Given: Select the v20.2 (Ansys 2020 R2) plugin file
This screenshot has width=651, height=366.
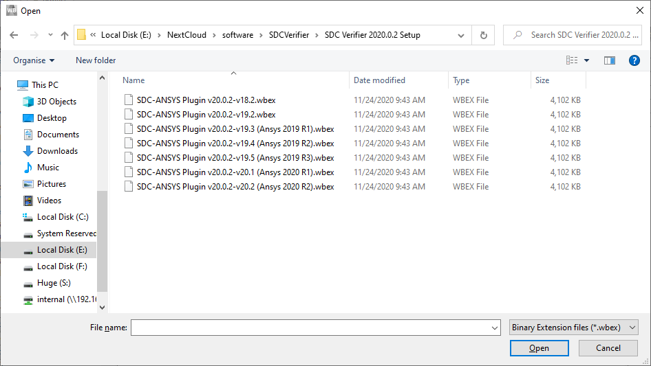Looking at the screenshot, I should pos(235,187).
